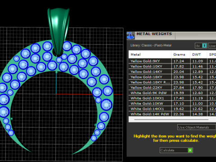
Task: Click the green arrow on Calculate
Action: tap(190, 150)
